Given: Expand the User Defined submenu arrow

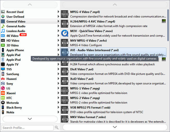Looking at the screenshot, I should (x=58, y=16).
